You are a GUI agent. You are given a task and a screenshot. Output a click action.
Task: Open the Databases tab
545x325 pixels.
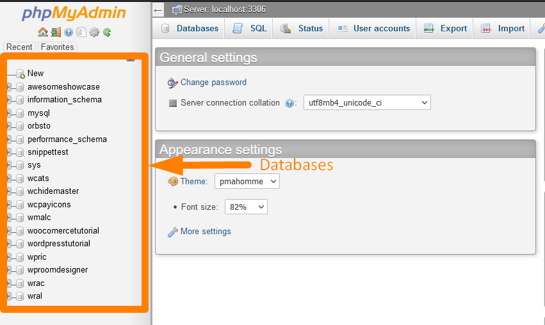[x=190, y=29]
